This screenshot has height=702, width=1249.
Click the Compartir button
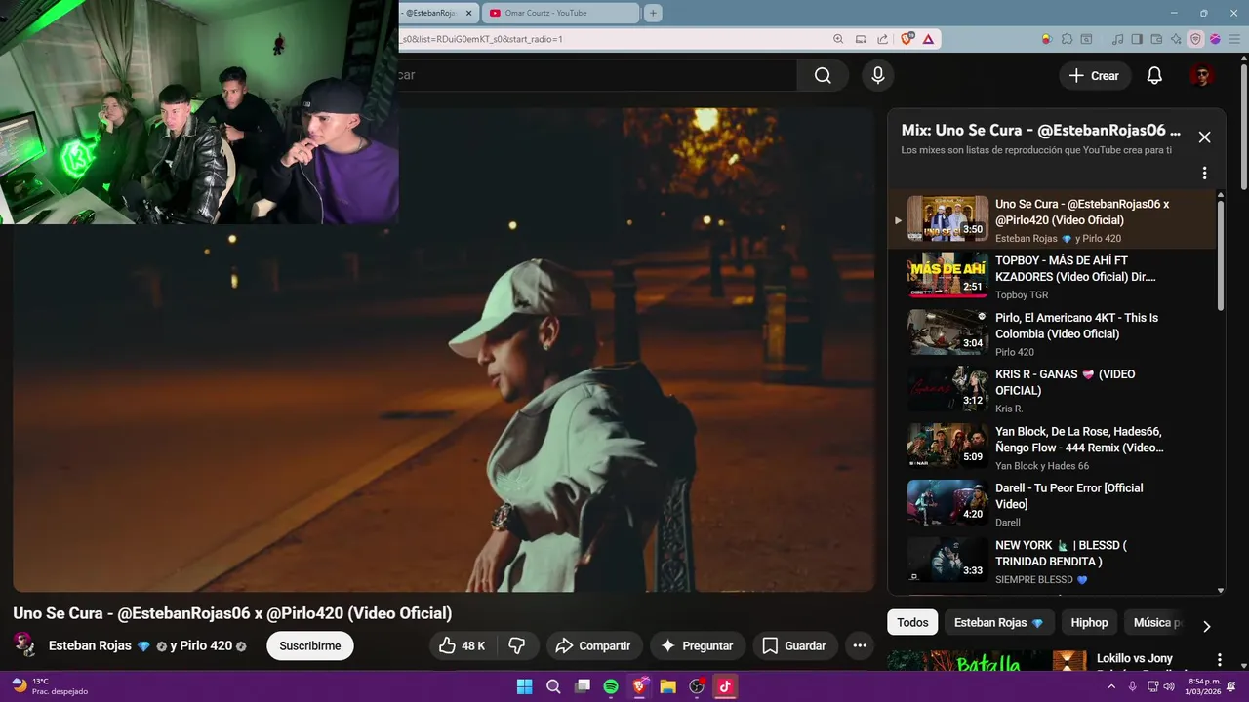pos(592,645)
